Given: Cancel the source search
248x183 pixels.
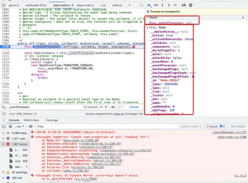Looking at the screenshot, I should pos(134,107).
